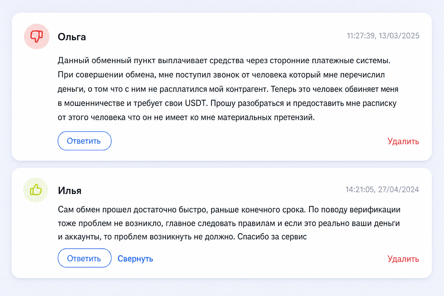Click timestamp 14:21:05, 27/04/2024
444x296 pixels.
[382, 190]
